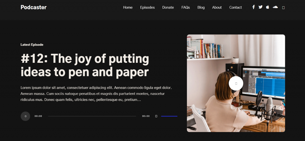
Task: Seek on the audio progress bar
Action: [92, 116]
